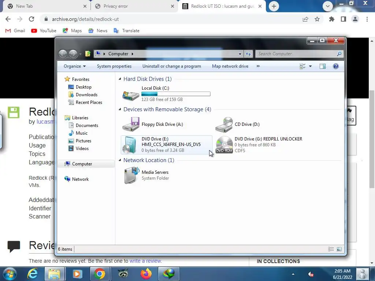Screen dimensions: 375x281
Task: Select Recent Places in navigation pane
Action: coord(89,102)
